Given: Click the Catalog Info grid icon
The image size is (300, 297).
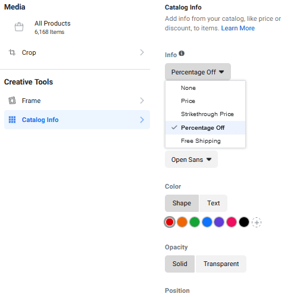Looking at the screenshot, I should pyautogui.click(x=12, y=120).
